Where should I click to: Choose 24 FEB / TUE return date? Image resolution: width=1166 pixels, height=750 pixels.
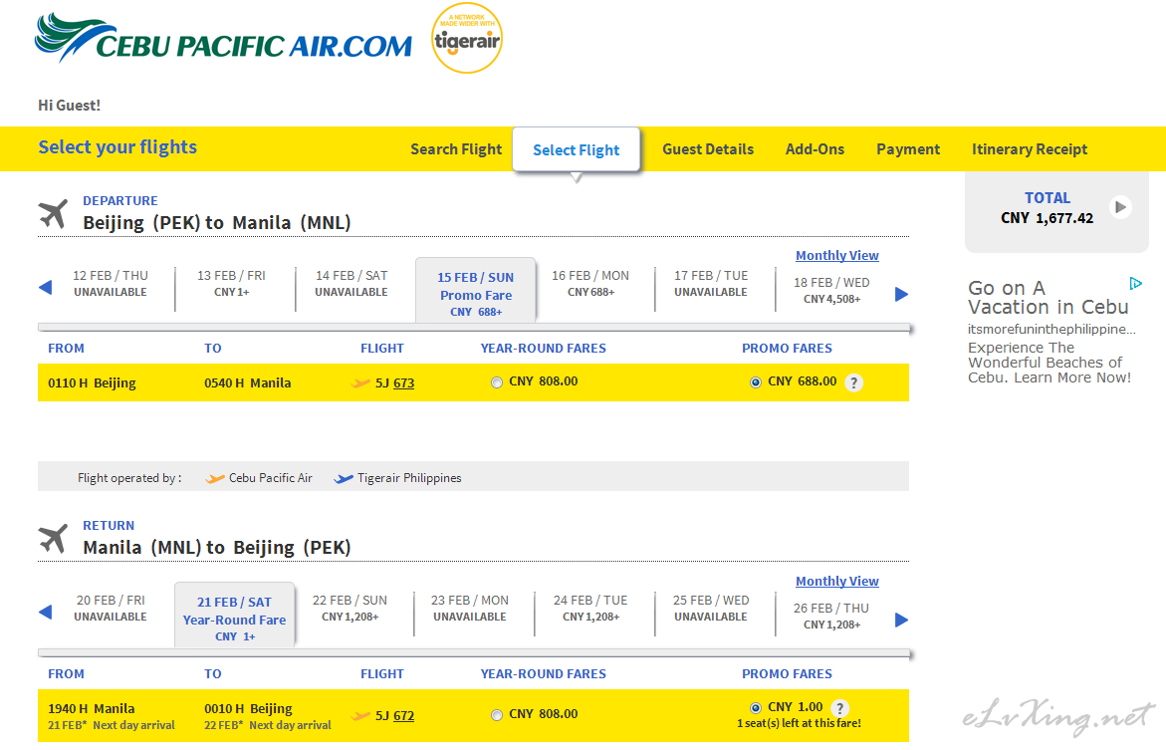590,608
